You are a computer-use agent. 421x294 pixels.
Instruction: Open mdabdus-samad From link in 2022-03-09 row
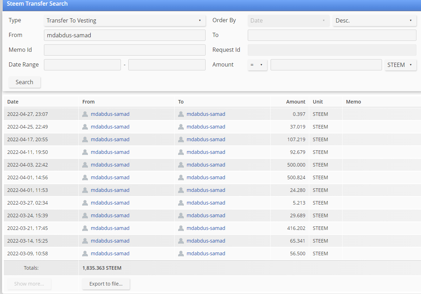click(x=110, y=254)
